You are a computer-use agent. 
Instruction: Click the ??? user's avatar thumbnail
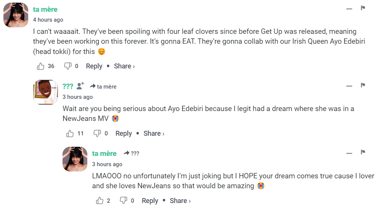pyautogui.click(x=46, y=92)
